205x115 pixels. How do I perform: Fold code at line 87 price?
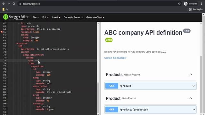tap(7, 95)
